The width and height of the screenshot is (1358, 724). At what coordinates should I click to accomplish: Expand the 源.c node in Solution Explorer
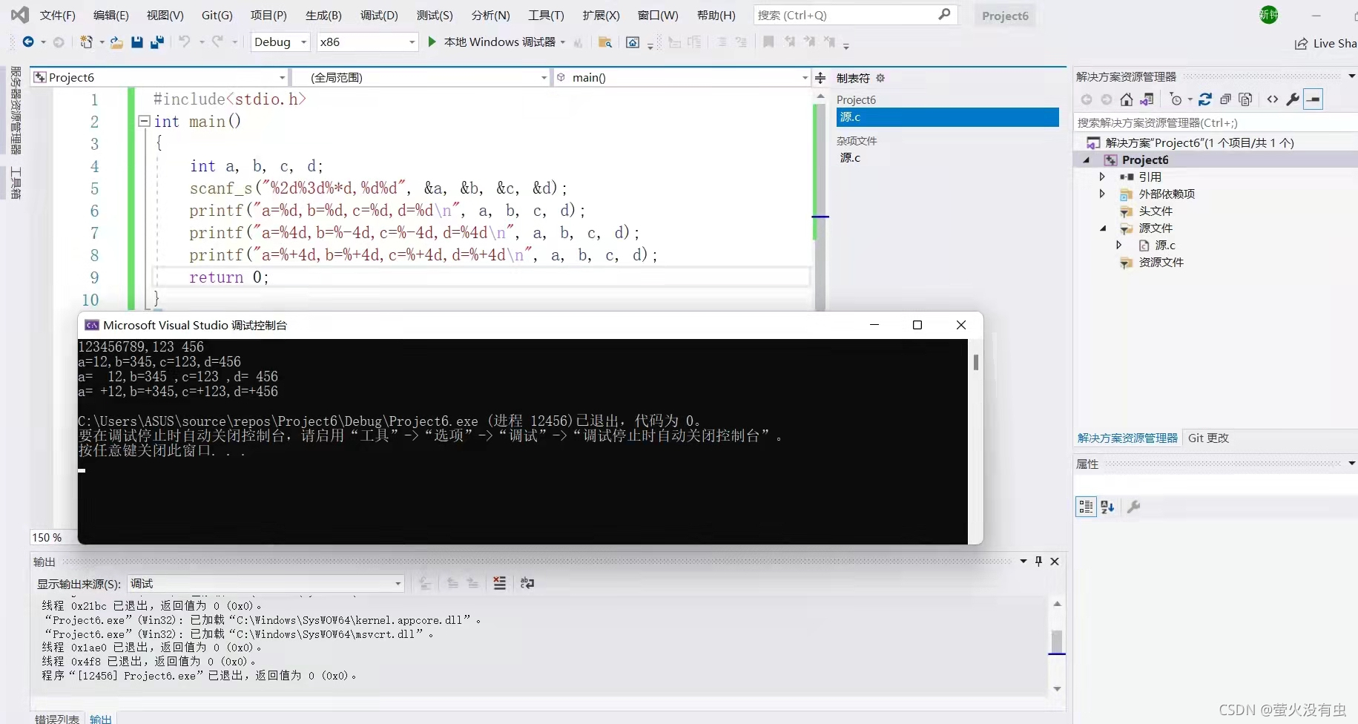pyautogui.click(x=1119, y=245)
